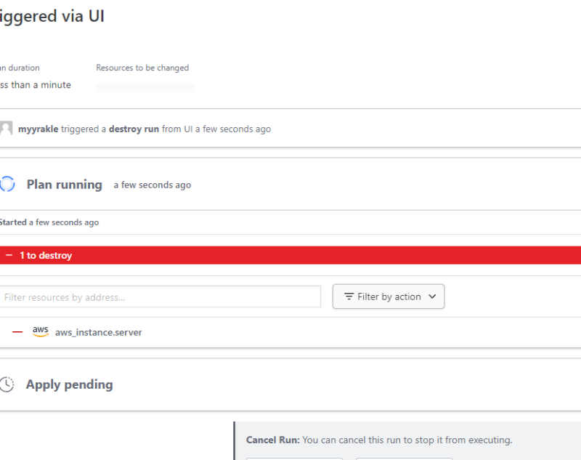Click minus icon in red destroy bar
The height and width of the screenshot is (460, 581).
(9, 256)
